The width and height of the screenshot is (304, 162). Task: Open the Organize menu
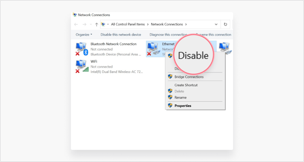[84, 35]
